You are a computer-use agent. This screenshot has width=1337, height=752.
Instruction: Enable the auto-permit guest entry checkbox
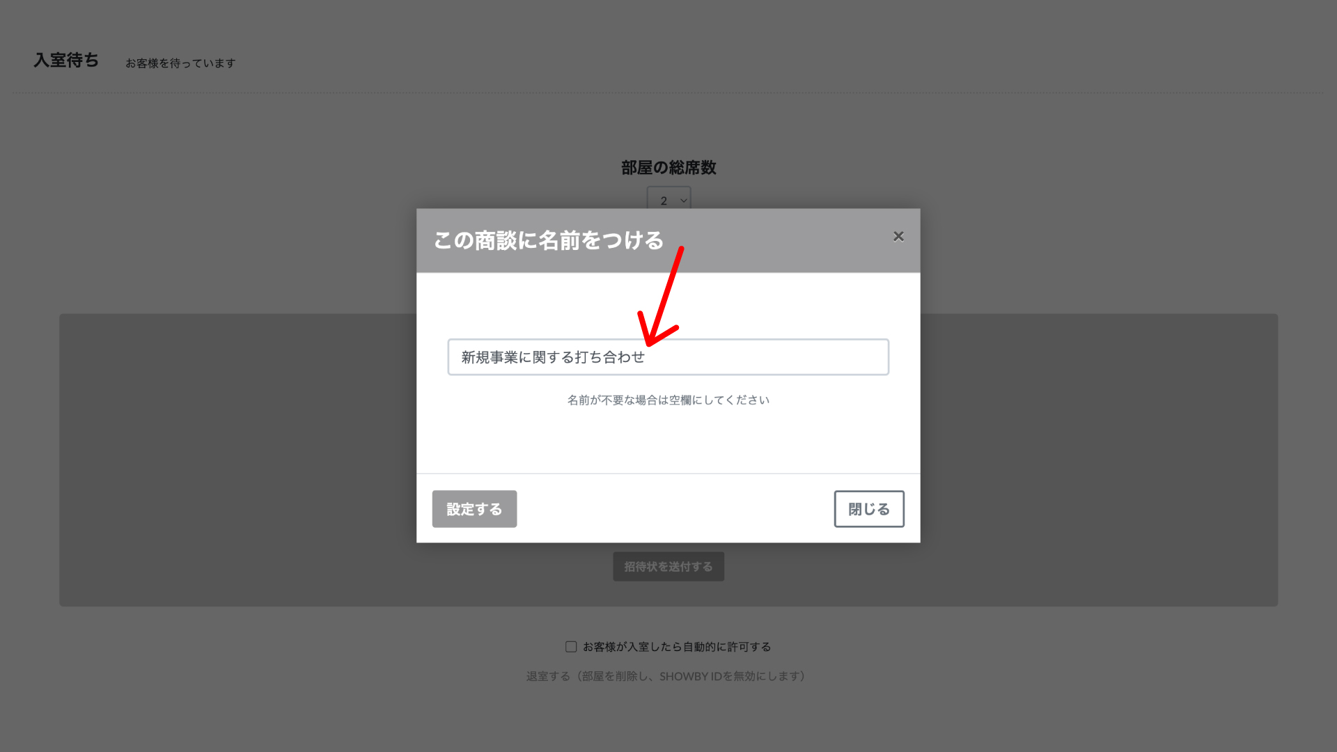coord(571,647)
